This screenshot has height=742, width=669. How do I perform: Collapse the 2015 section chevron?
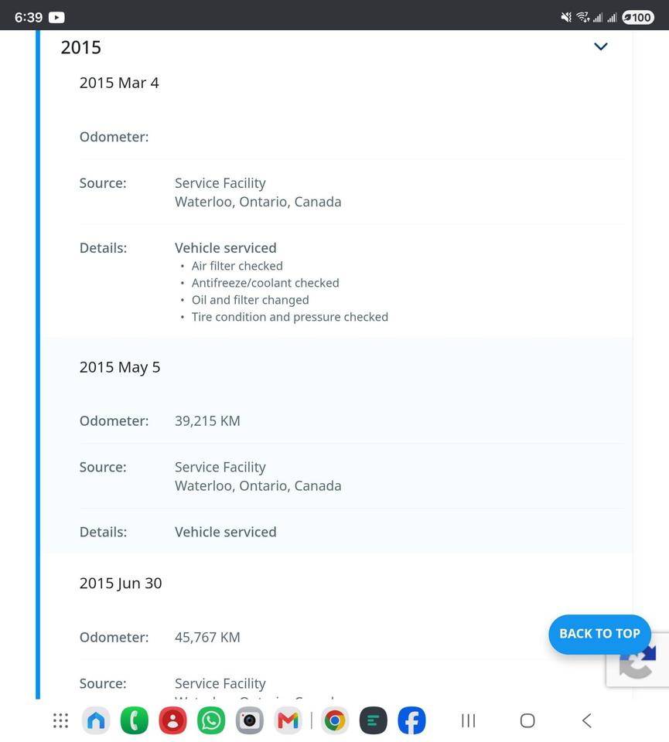click(x=600, y=46)
